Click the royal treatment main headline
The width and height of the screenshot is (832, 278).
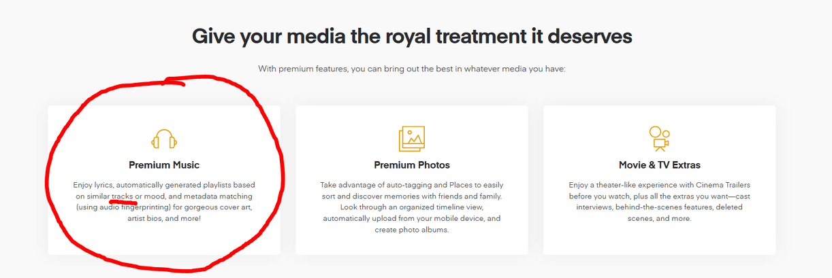click(412, 35)
